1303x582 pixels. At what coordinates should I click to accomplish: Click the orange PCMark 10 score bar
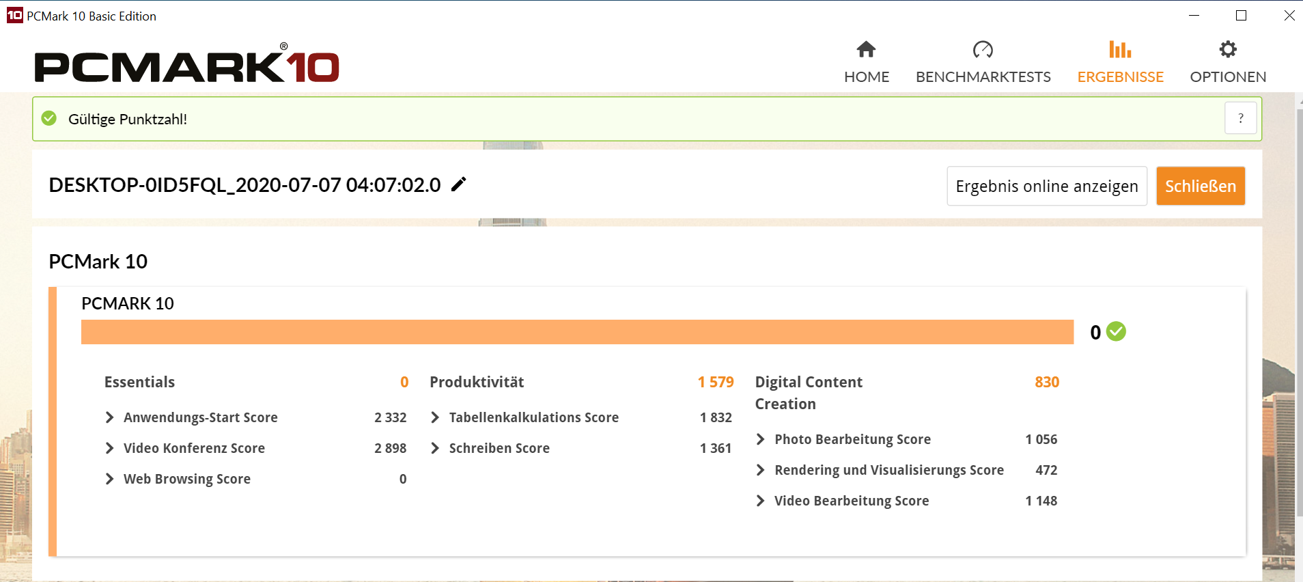577,332
